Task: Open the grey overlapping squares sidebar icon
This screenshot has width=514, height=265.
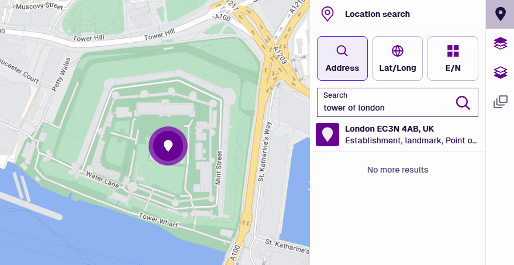Action: [500, 102]
